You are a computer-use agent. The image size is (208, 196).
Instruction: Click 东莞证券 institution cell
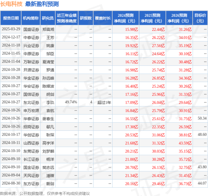click(x=31, y=151)
